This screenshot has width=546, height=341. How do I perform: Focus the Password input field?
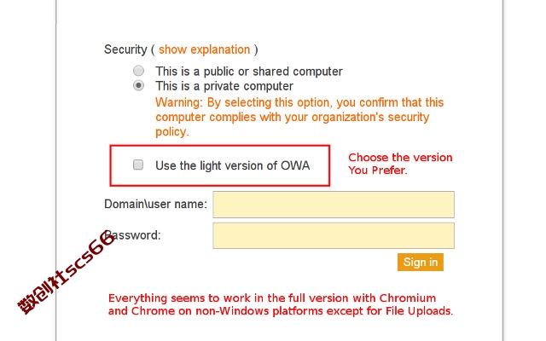coord(334,235)
